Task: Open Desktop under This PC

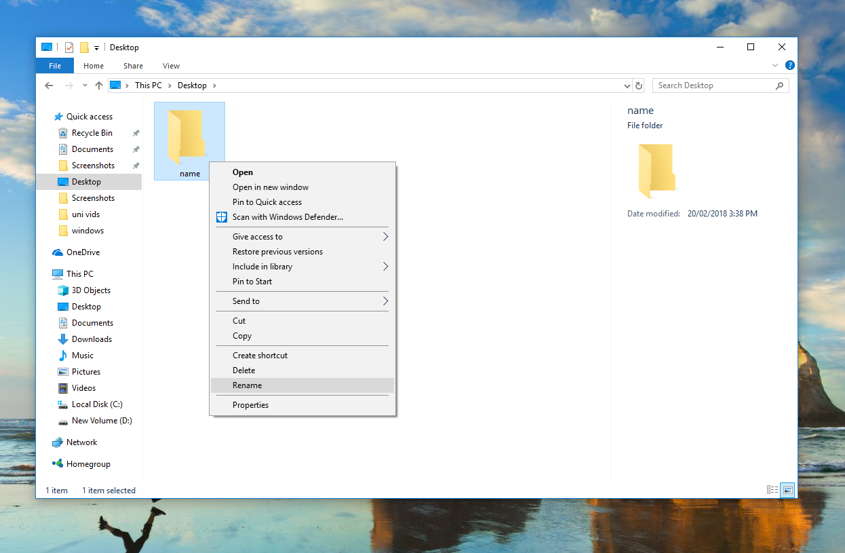Action: tap(86, 307)
